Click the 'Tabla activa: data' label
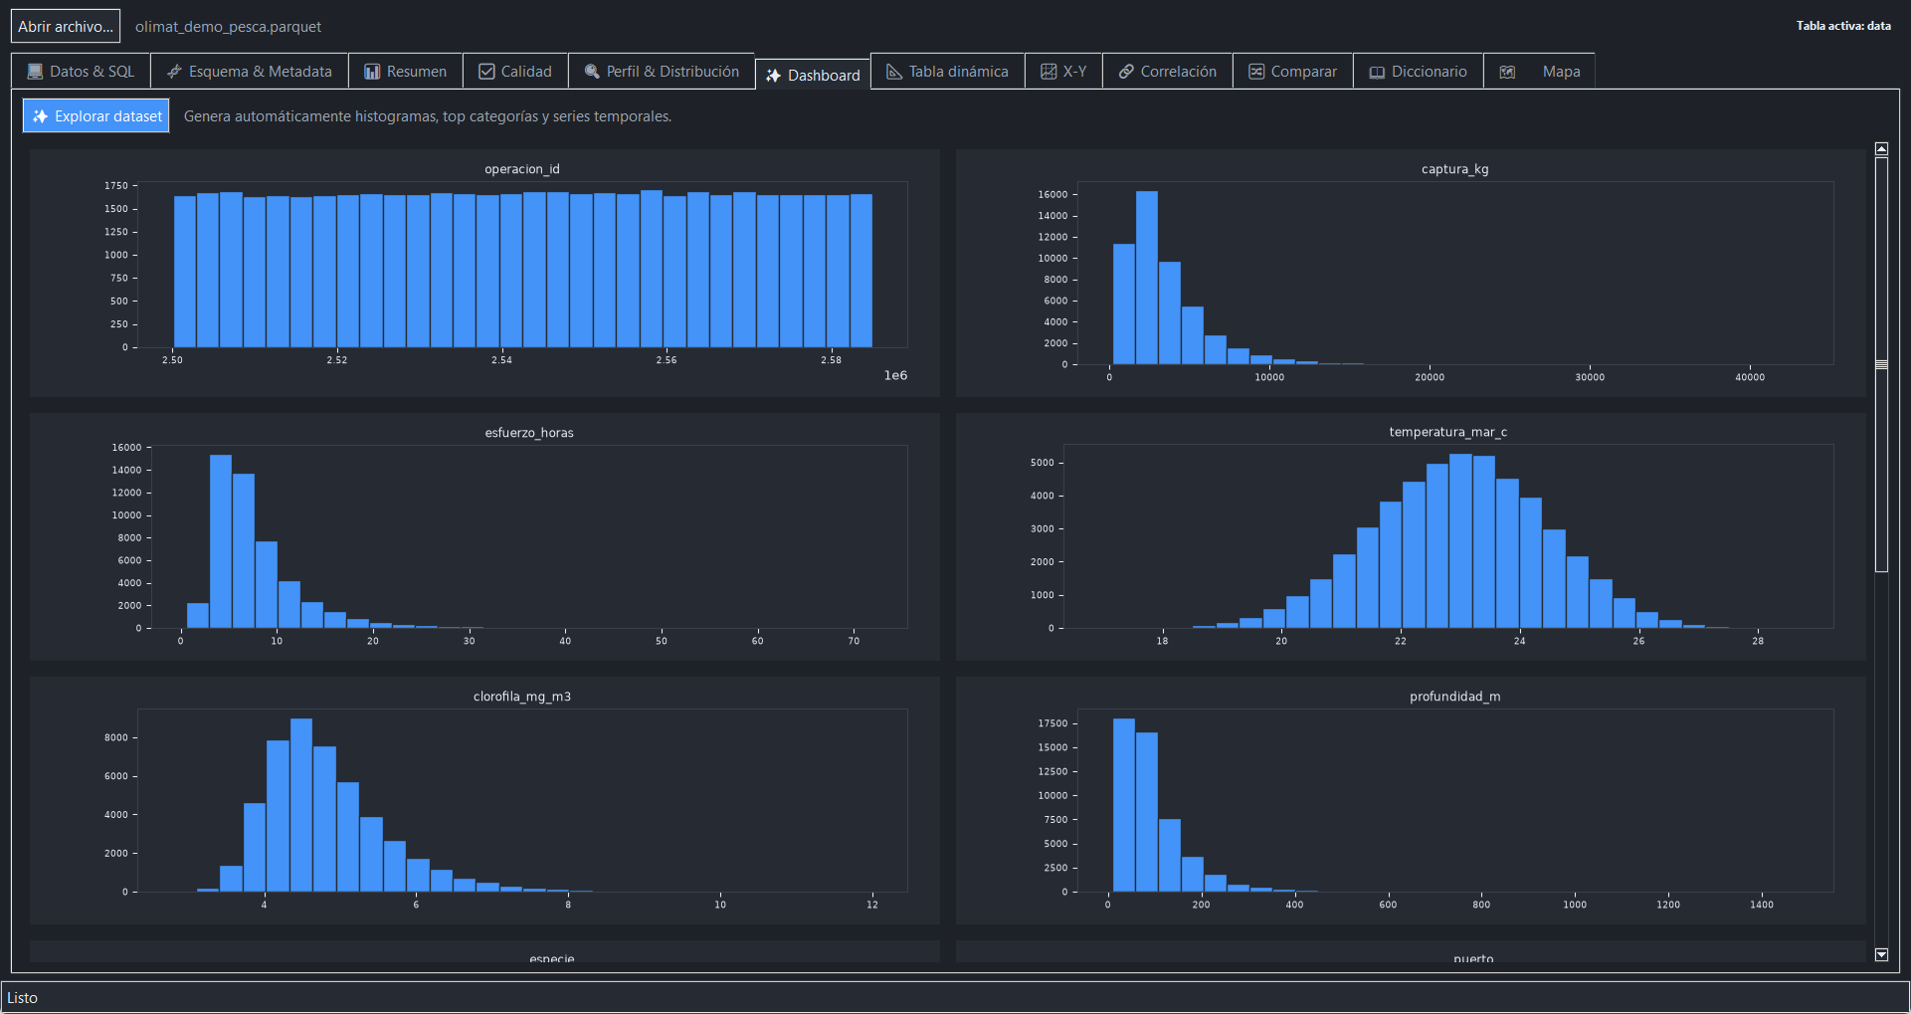1911x1014 pixels. pos(1843,26)
